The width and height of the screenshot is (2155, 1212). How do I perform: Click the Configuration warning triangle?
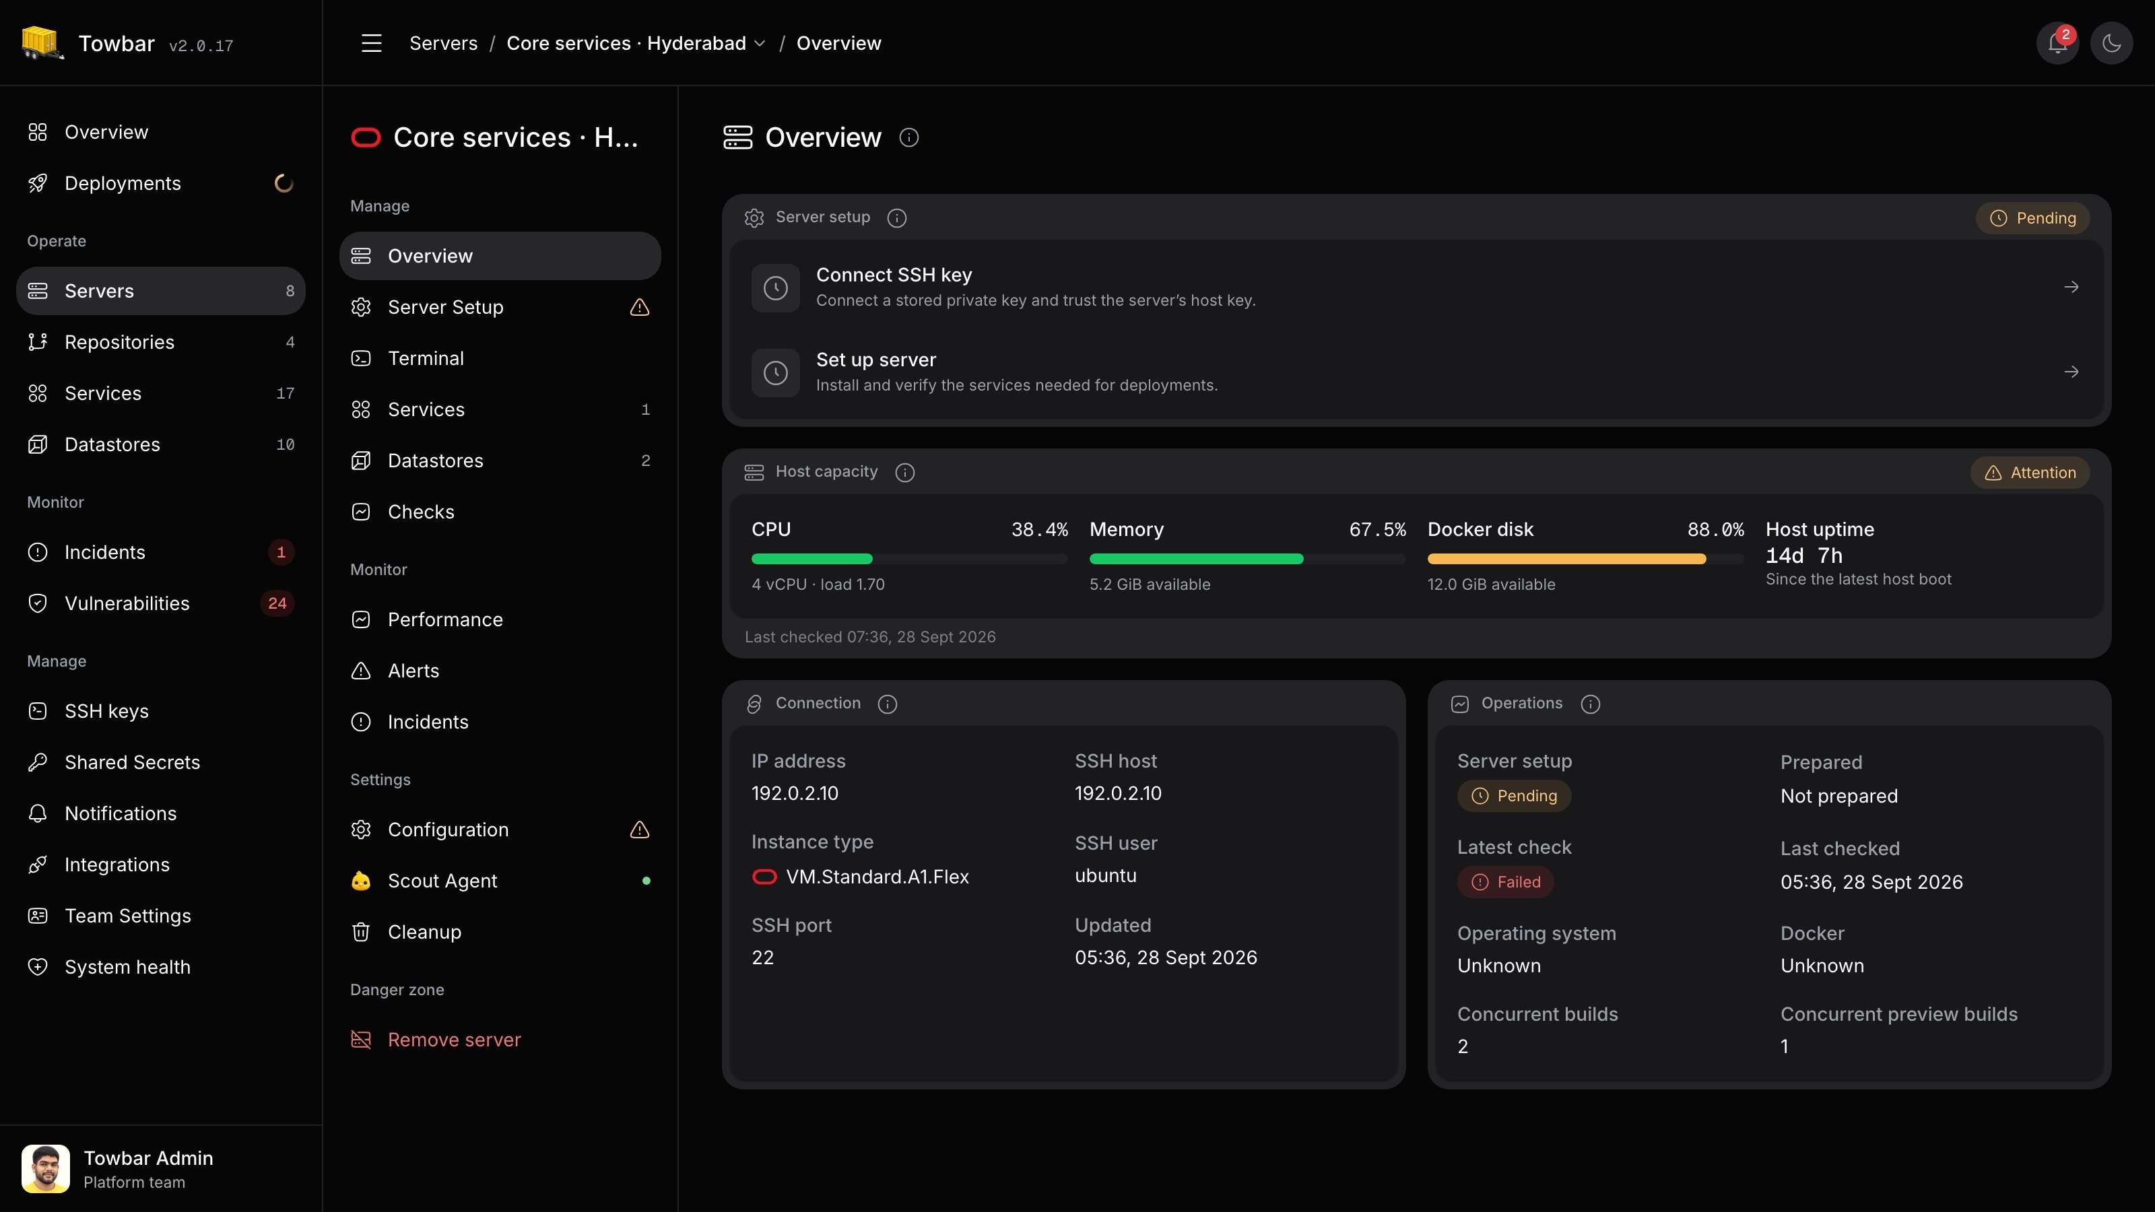(x=639, y=830)
